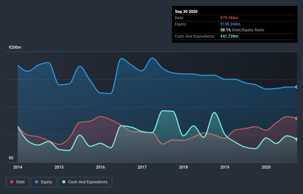Click the €200m y-axis label
The width and height of the screenshot is (303, 194).
[15, 48]
